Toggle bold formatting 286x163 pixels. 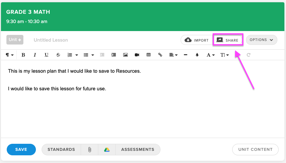click(23, 55)
